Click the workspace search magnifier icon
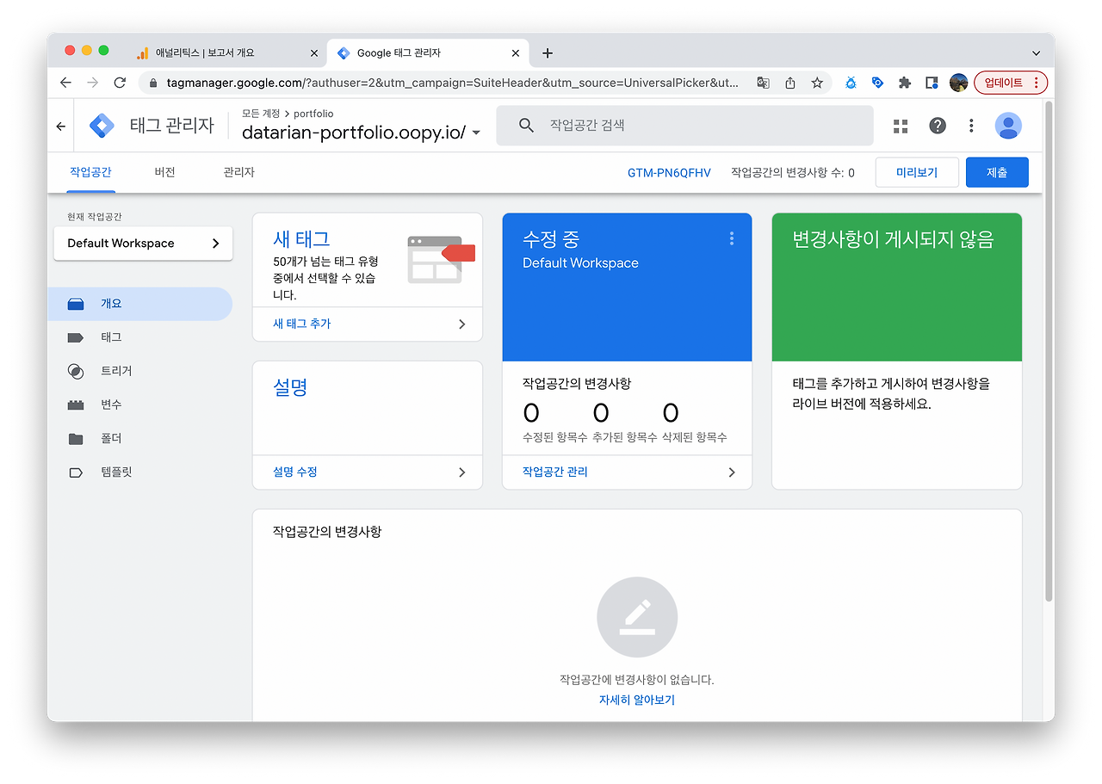The image size is (1102, 784). [x=527, y=126]
